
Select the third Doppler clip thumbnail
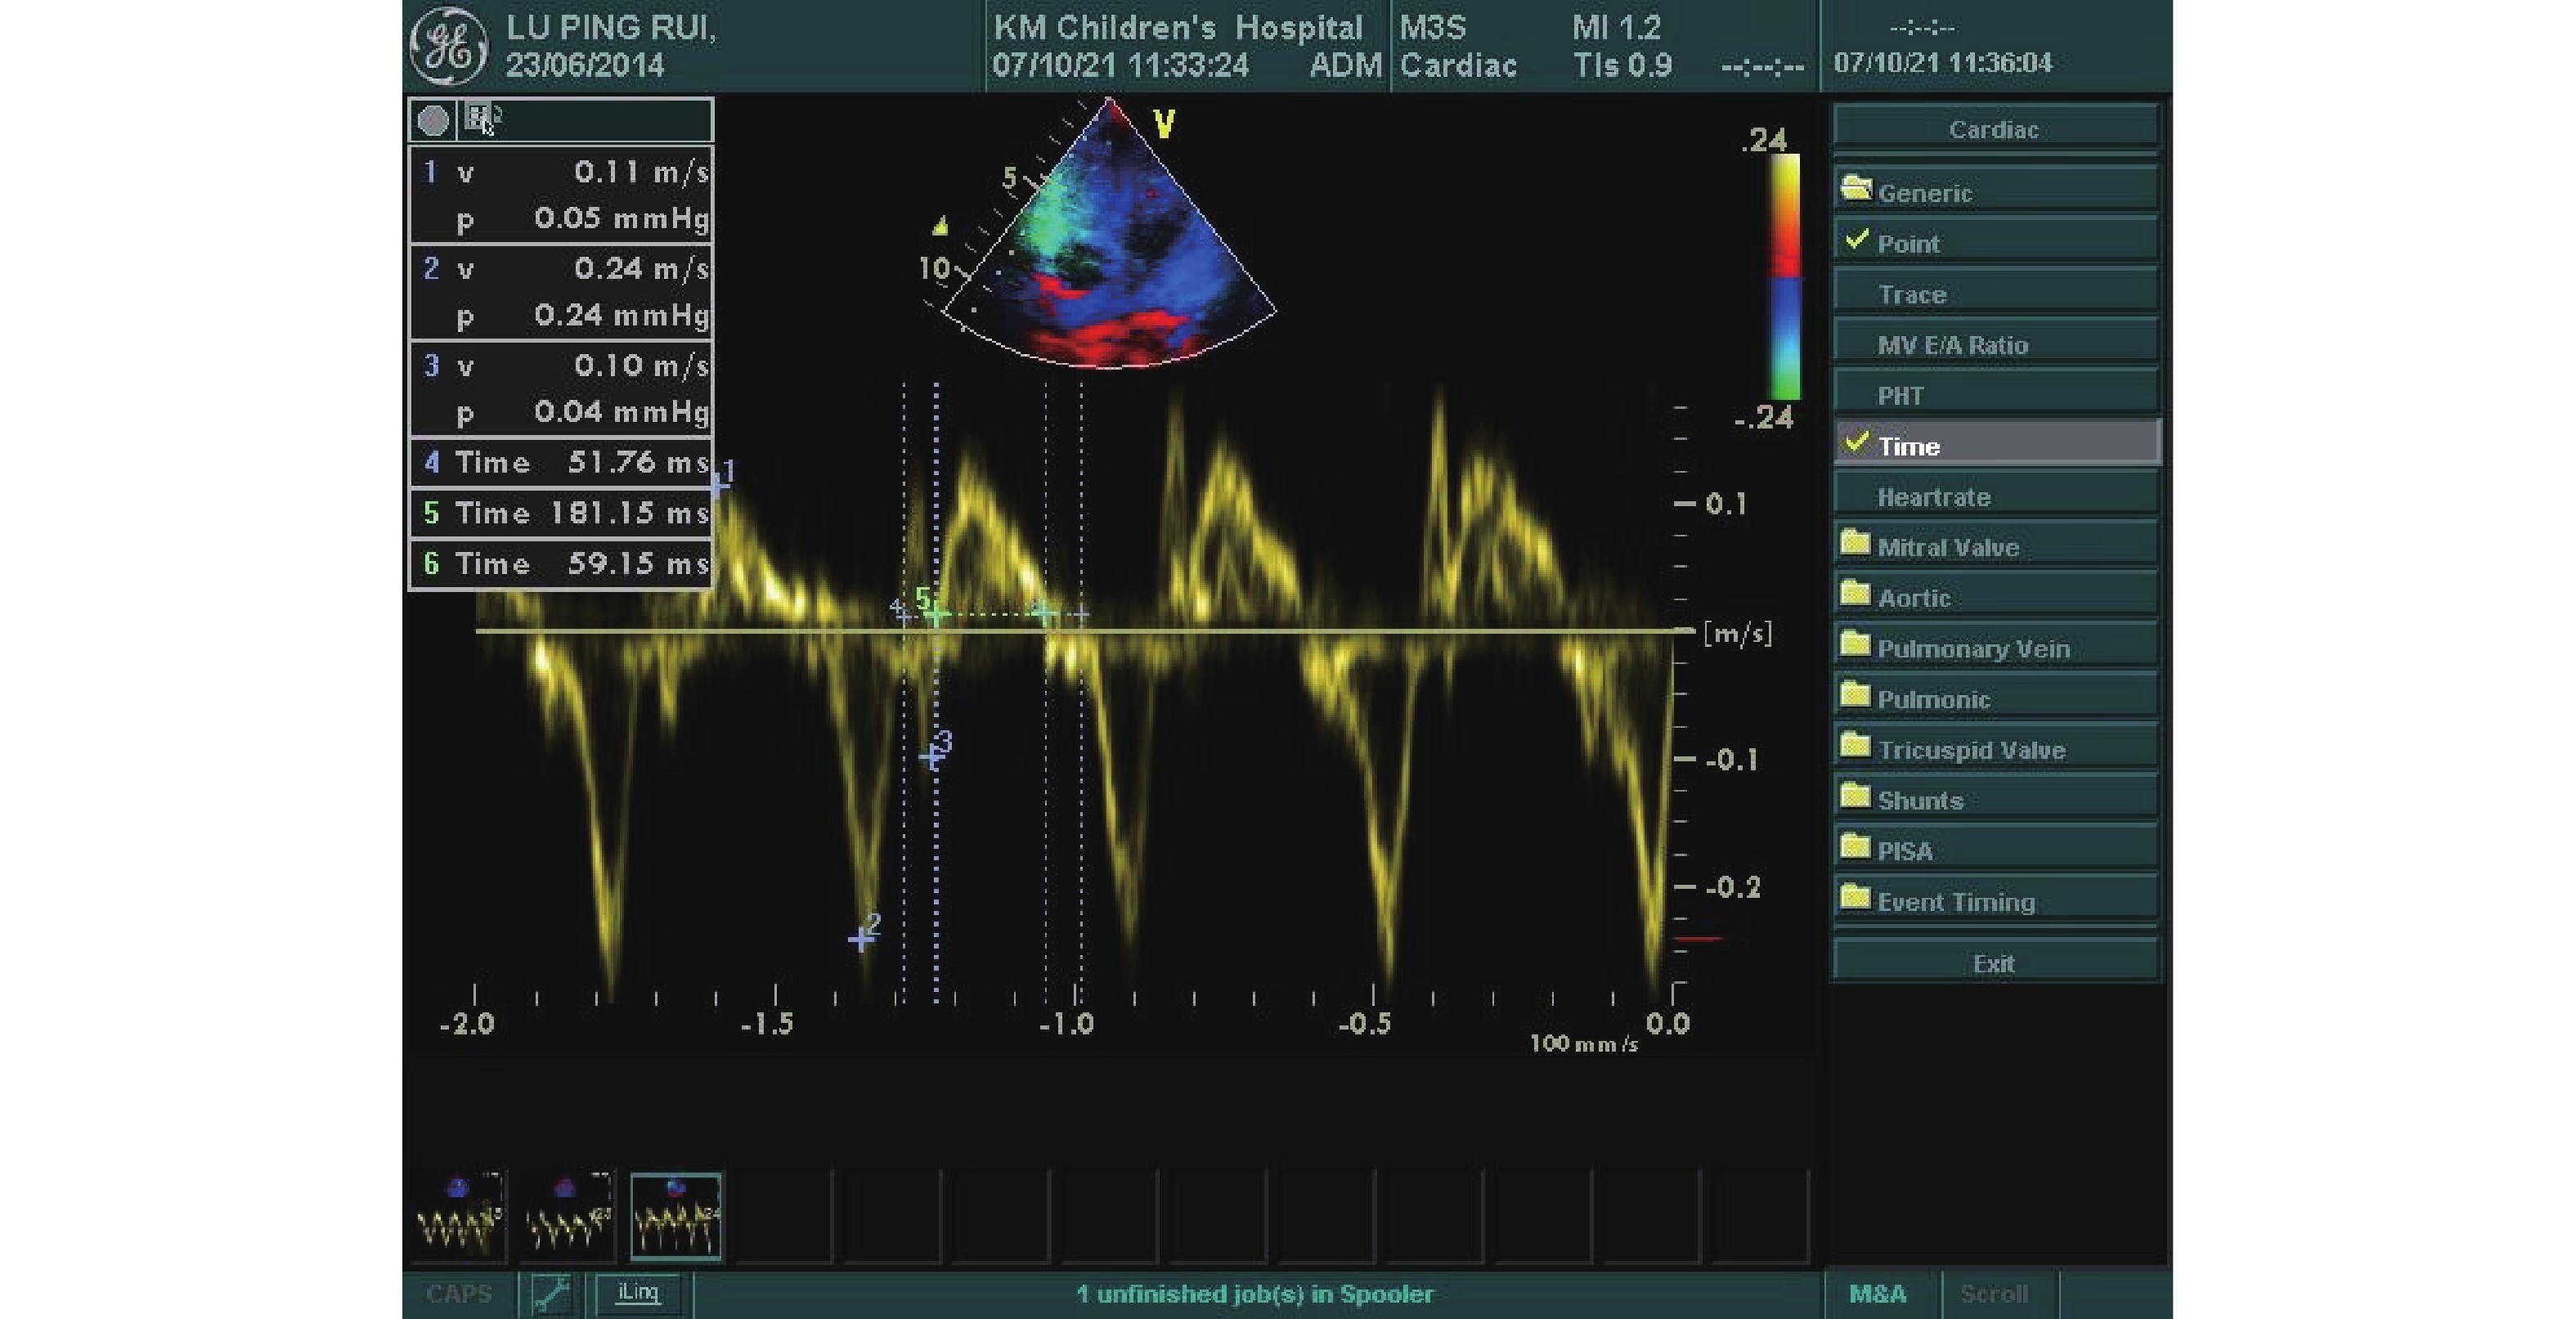point(676,1216)
